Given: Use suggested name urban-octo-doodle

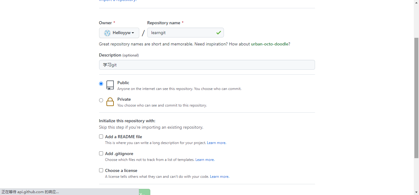Looking at the screenshot, I should point(270,44).
